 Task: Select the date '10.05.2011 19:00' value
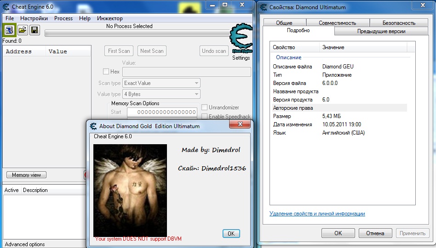point(342,124)
